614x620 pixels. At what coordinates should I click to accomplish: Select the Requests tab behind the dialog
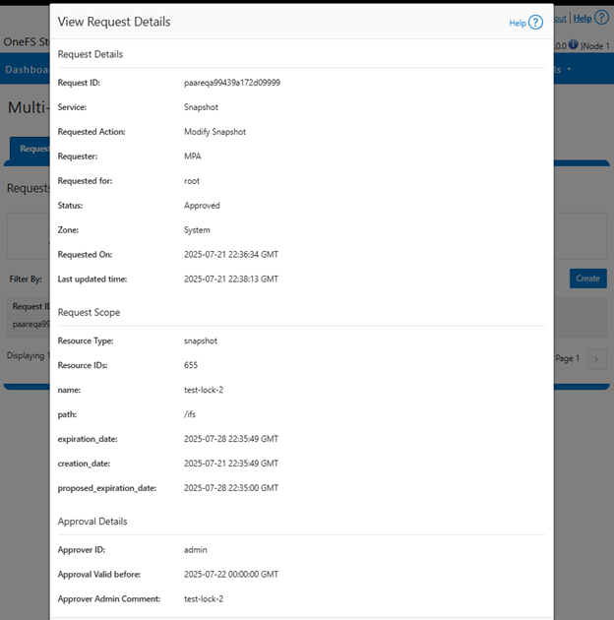coord(31,149)
